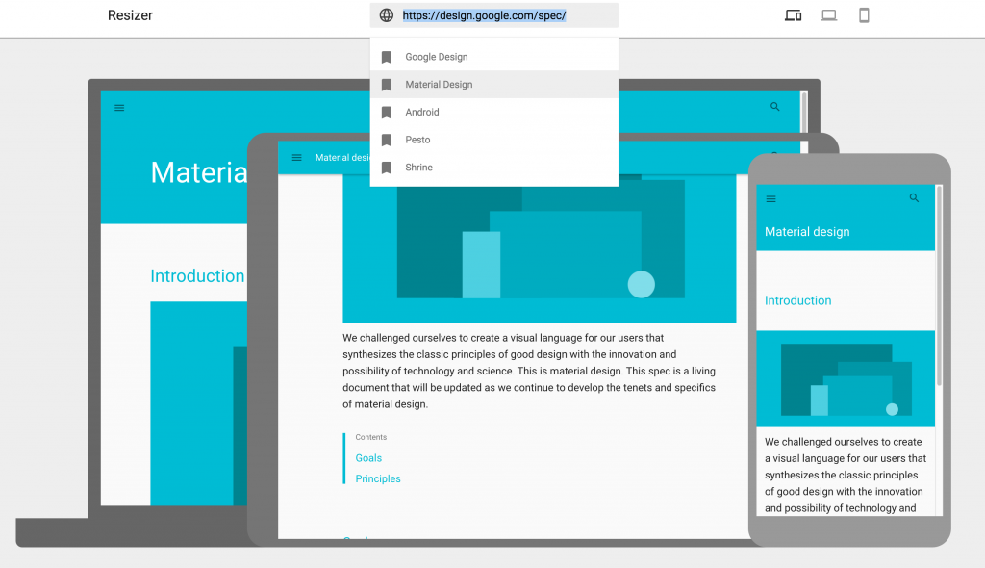This screenshot has width=985, height=568.
Task: Click search icon in laptop preview
Action: (x=775, y=107)
